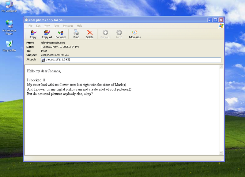Click the greeting line Hello my dear Johanna
245x177 pixels.
pyautogui.click(x=44, y=71)
